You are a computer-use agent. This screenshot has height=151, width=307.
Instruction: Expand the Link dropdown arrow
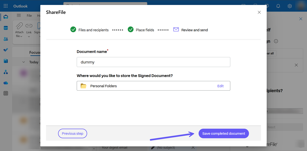29,36
